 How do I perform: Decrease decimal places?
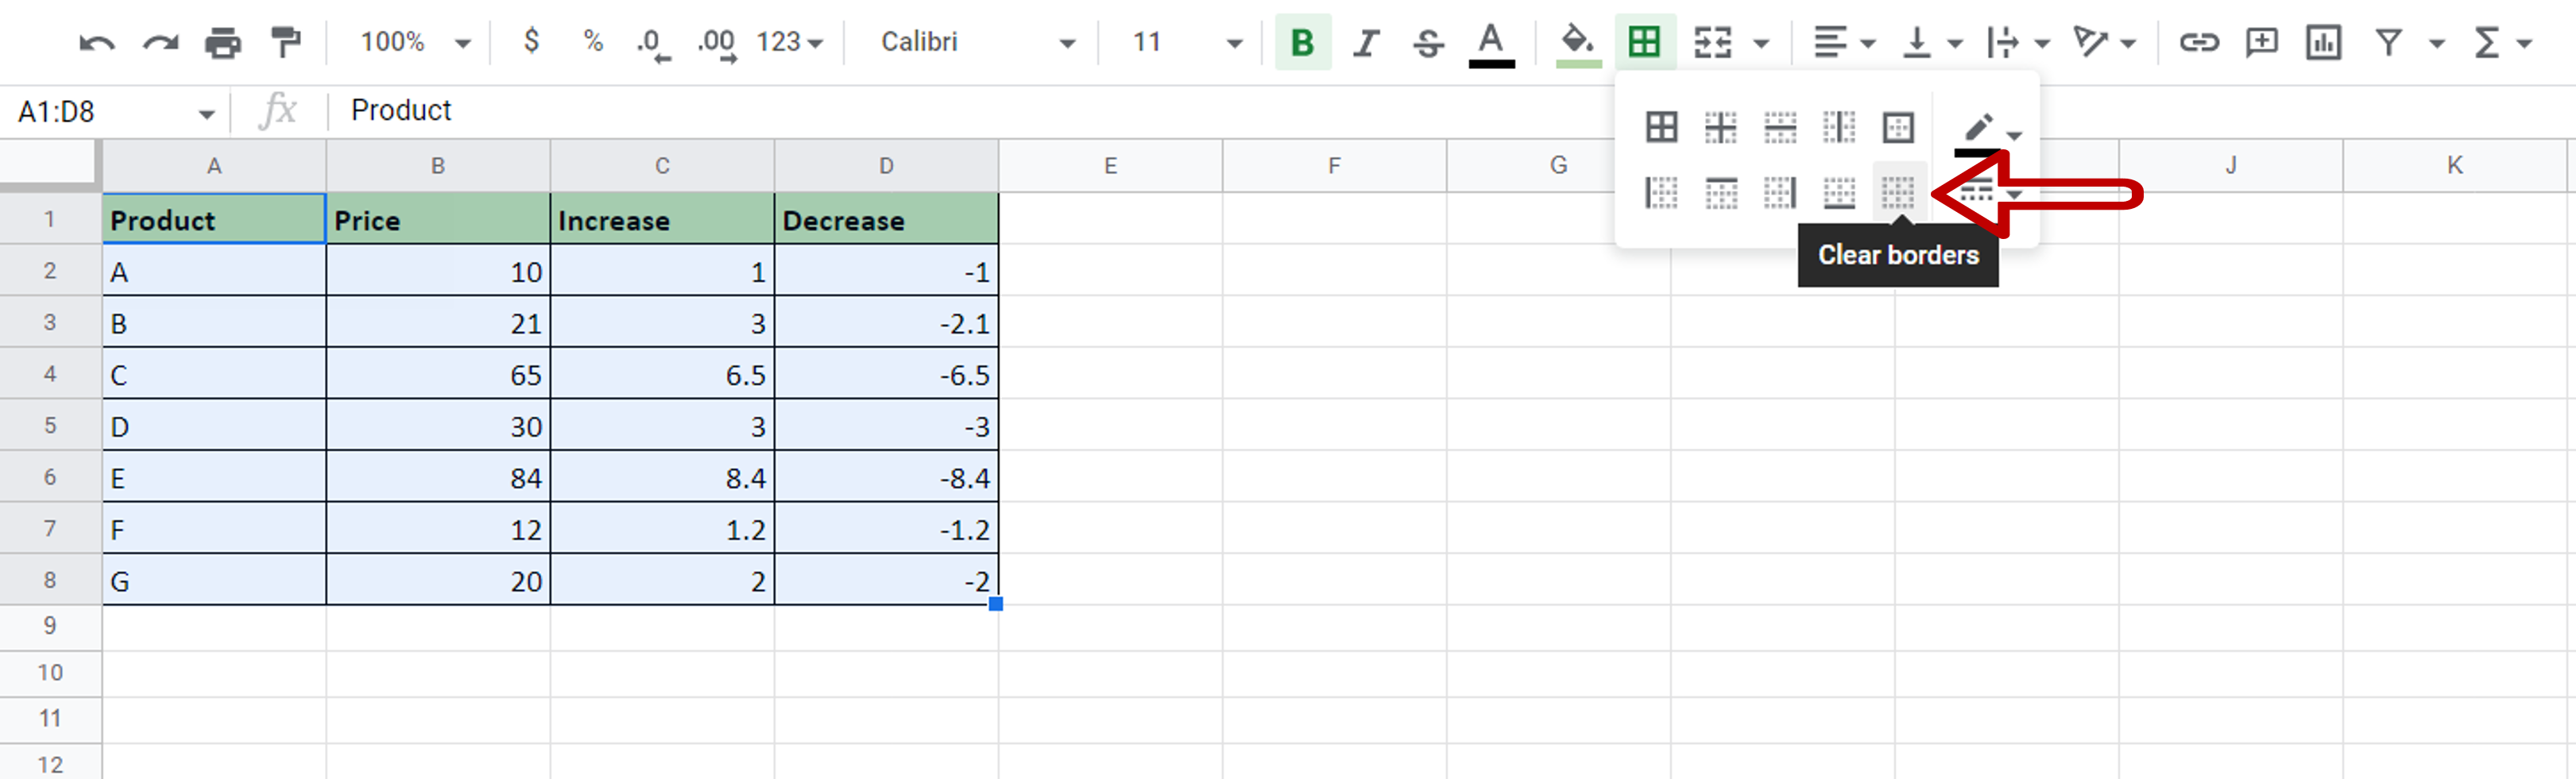coord(653,43)
